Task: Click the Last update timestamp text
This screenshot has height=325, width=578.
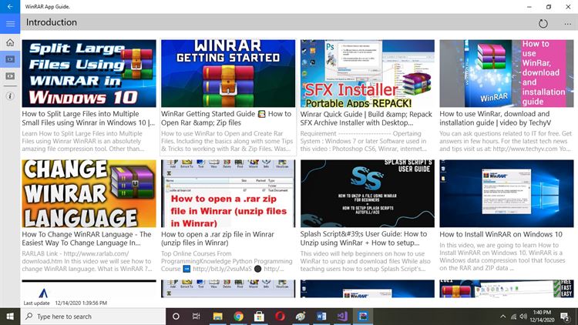Action: [x=66, y=303]
